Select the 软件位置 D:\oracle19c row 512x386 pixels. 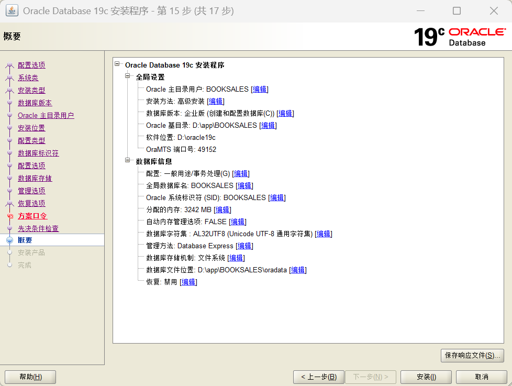(181, 138)
